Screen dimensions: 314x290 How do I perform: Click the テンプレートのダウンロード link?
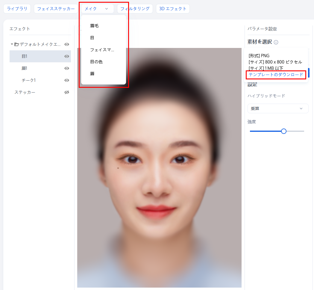pos(276,75)
